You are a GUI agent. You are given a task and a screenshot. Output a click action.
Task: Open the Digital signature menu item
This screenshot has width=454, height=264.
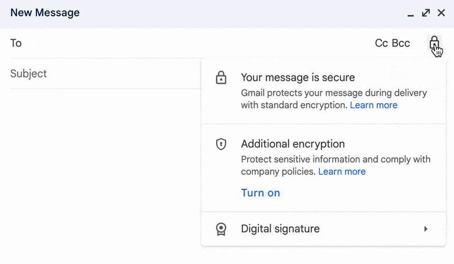(x=280, y=229)
